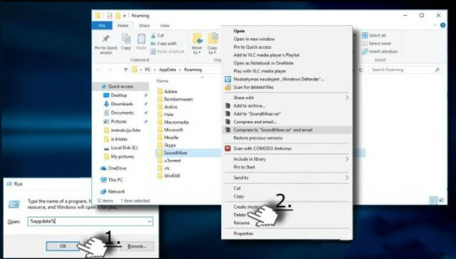Open the Copy to dropdown
456x259 pixels.
pyautogui.click(x=213, y=44)
